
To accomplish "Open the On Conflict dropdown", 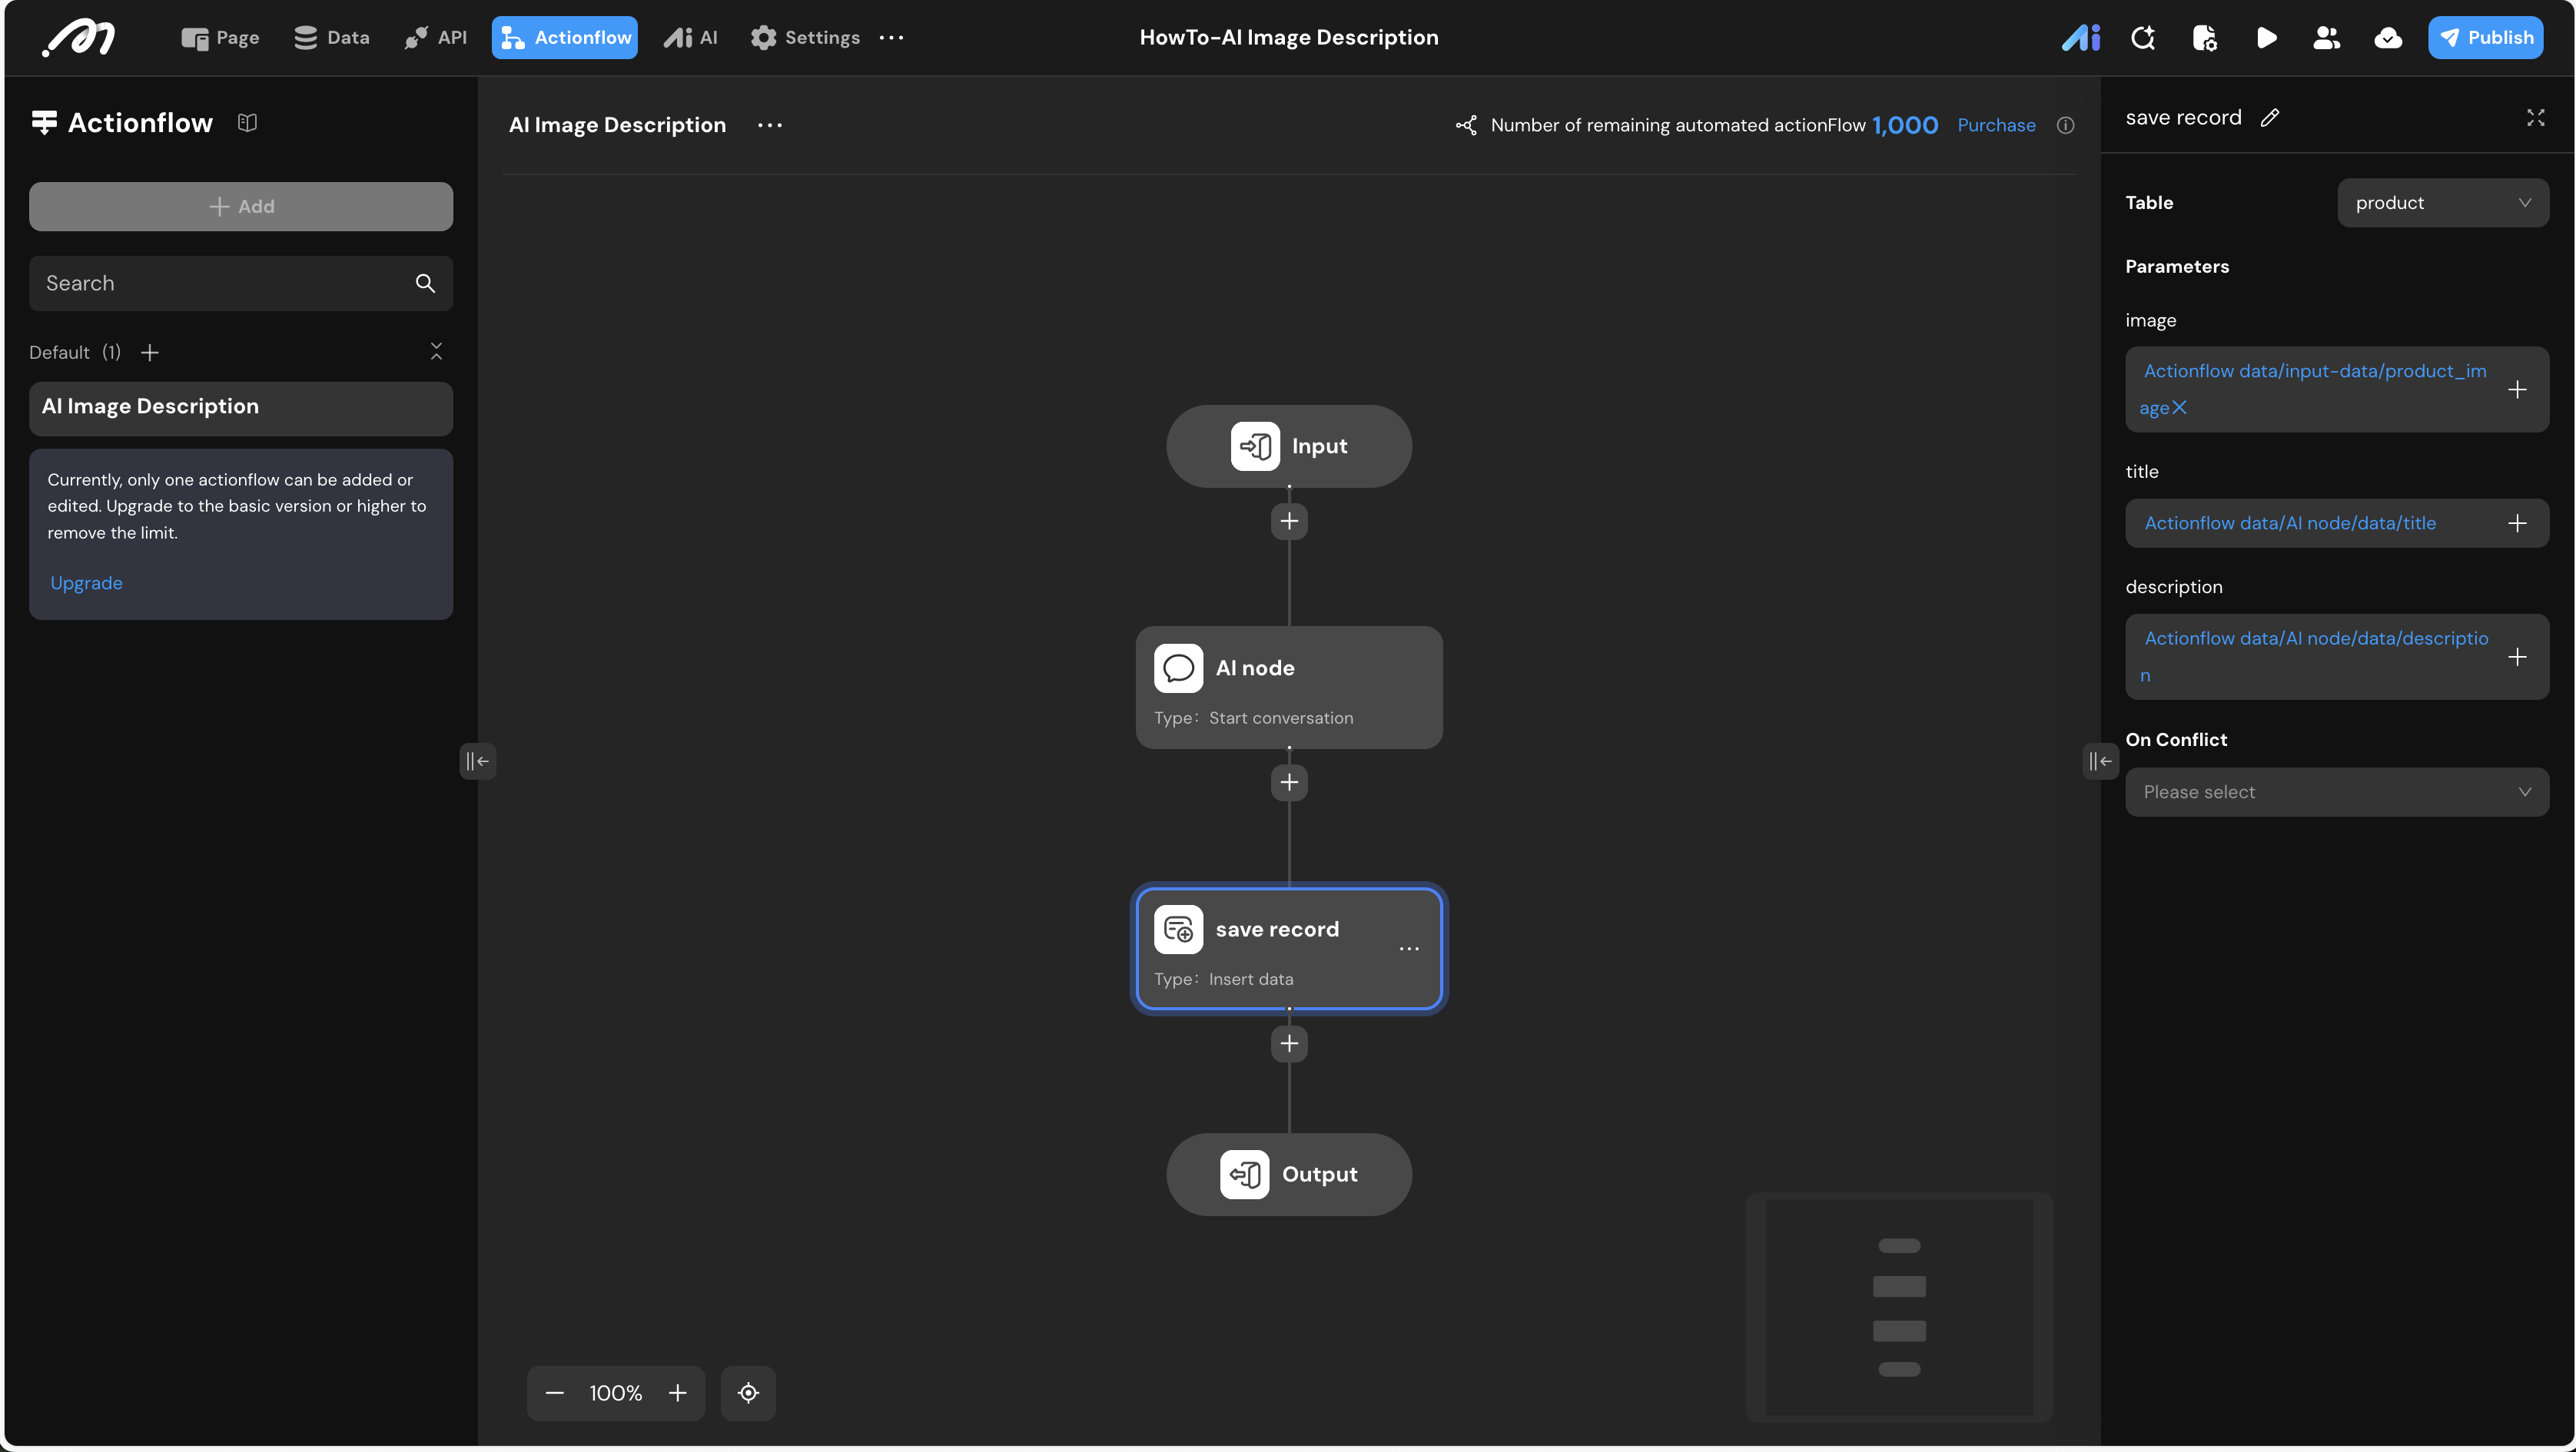I will 2336,792.
